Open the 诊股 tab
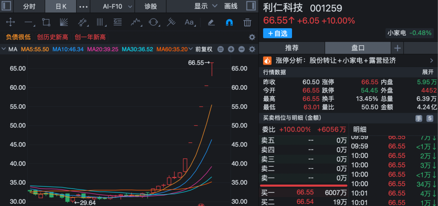 click(150, 6)
